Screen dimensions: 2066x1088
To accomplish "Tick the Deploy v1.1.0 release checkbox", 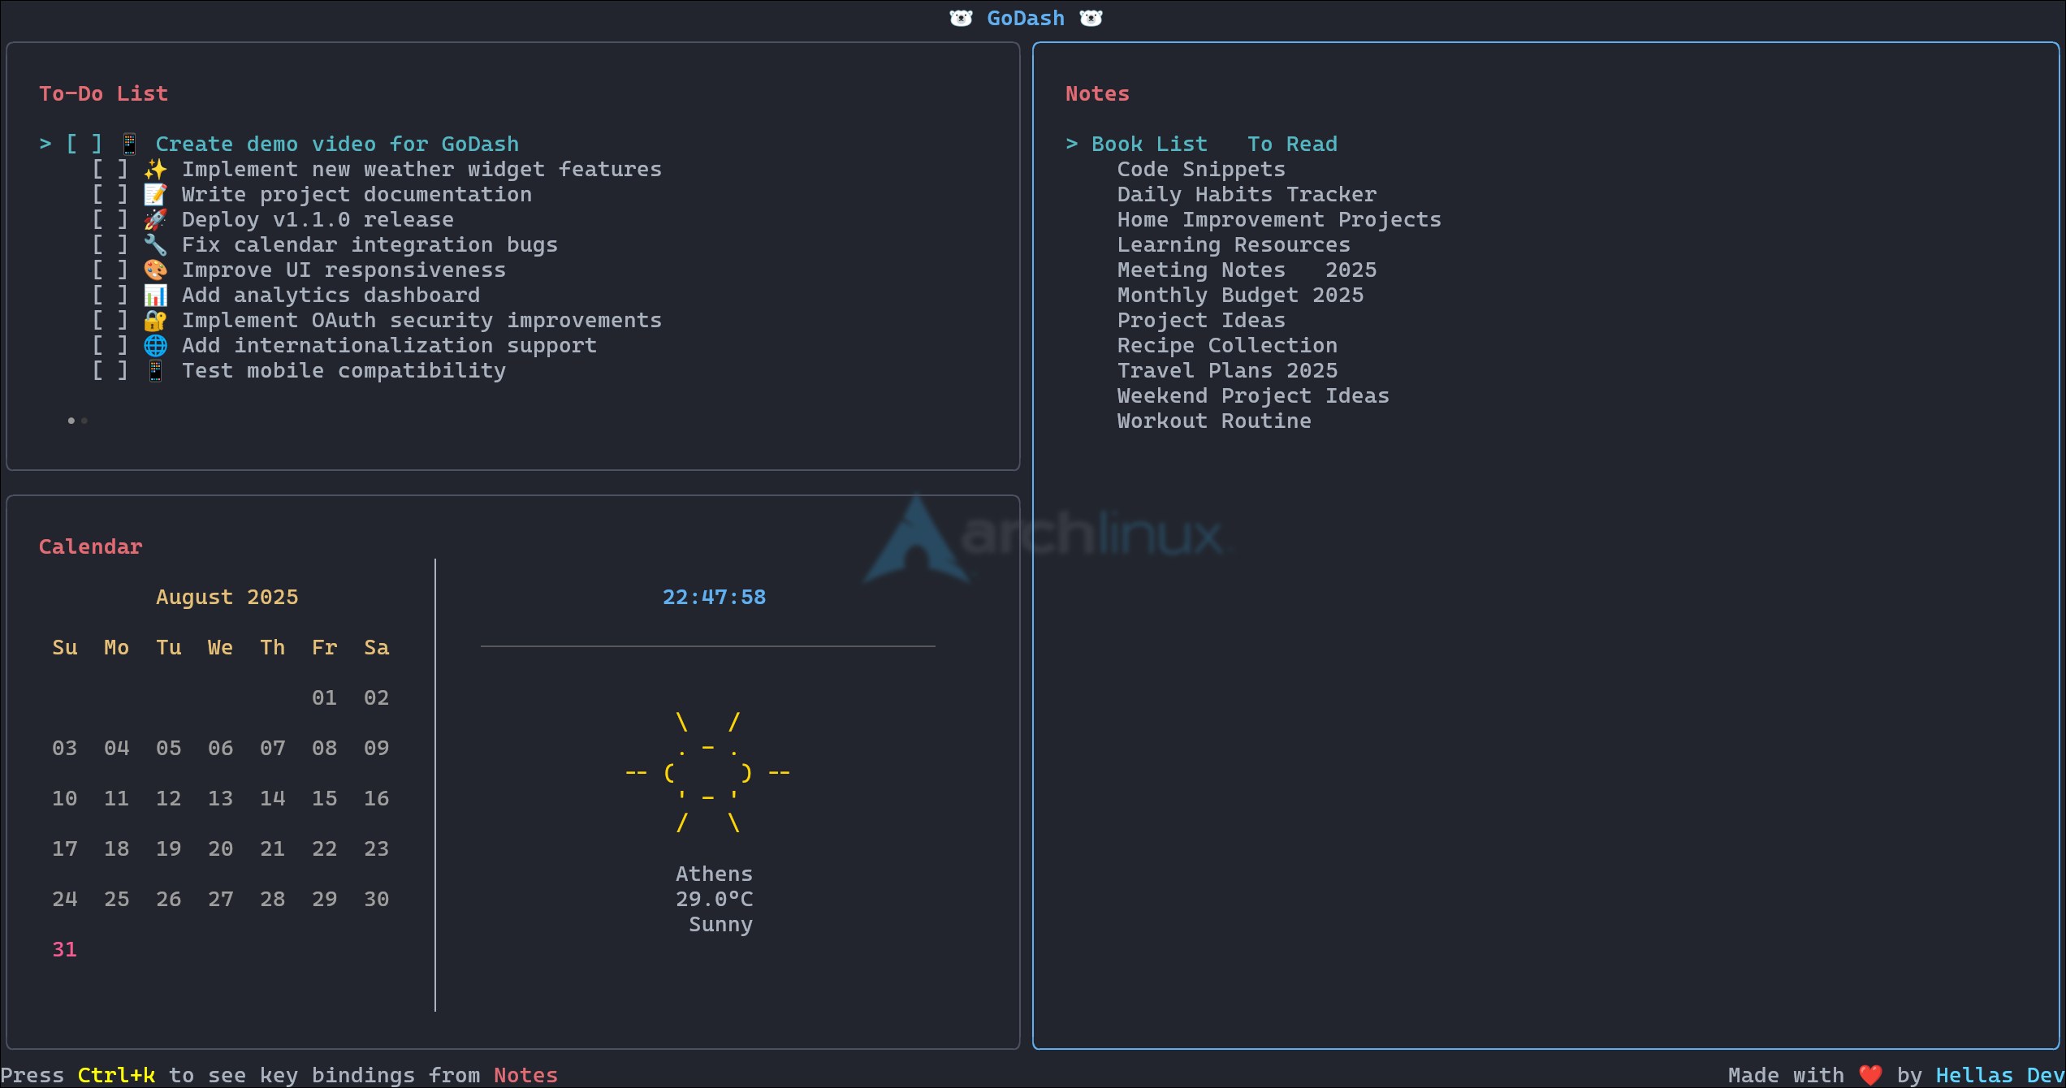I will (110, 220).
